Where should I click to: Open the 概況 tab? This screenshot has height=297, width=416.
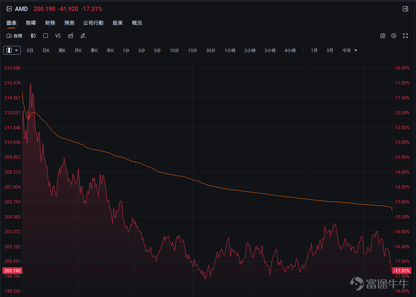click(137, 23)
